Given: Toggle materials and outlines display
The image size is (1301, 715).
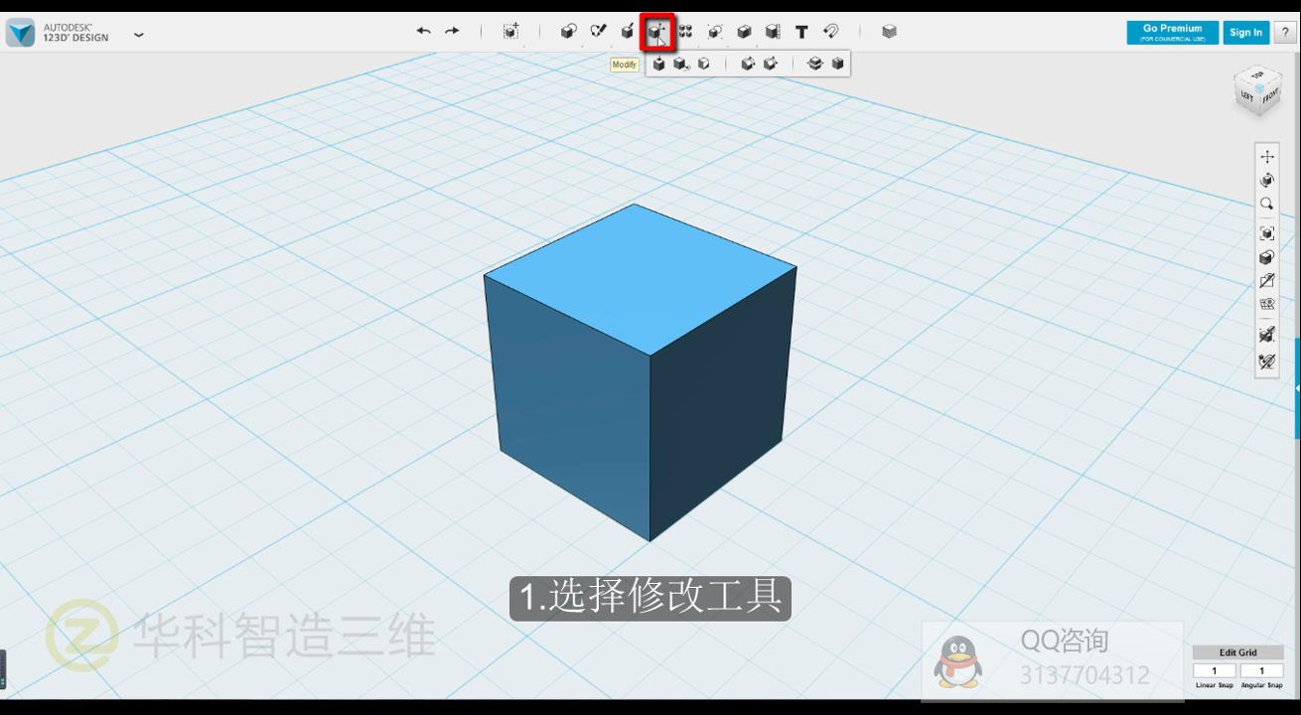Looking at the screenshot, I should [1267, 257].
